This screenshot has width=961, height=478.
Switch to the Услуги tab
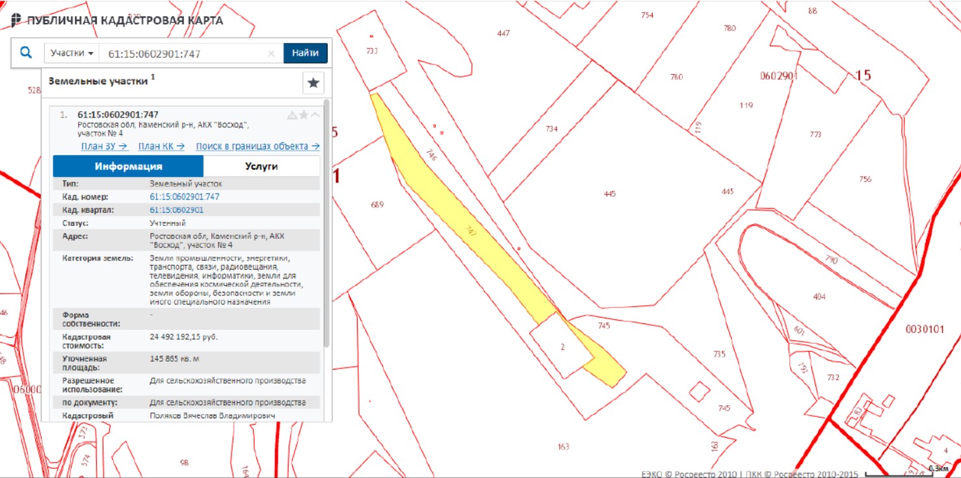(261, 166)
